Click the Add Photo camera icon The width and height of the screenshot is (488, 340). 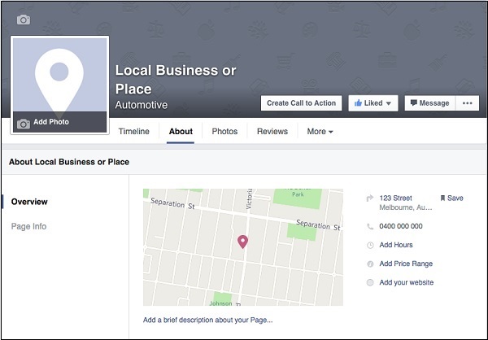24,123
